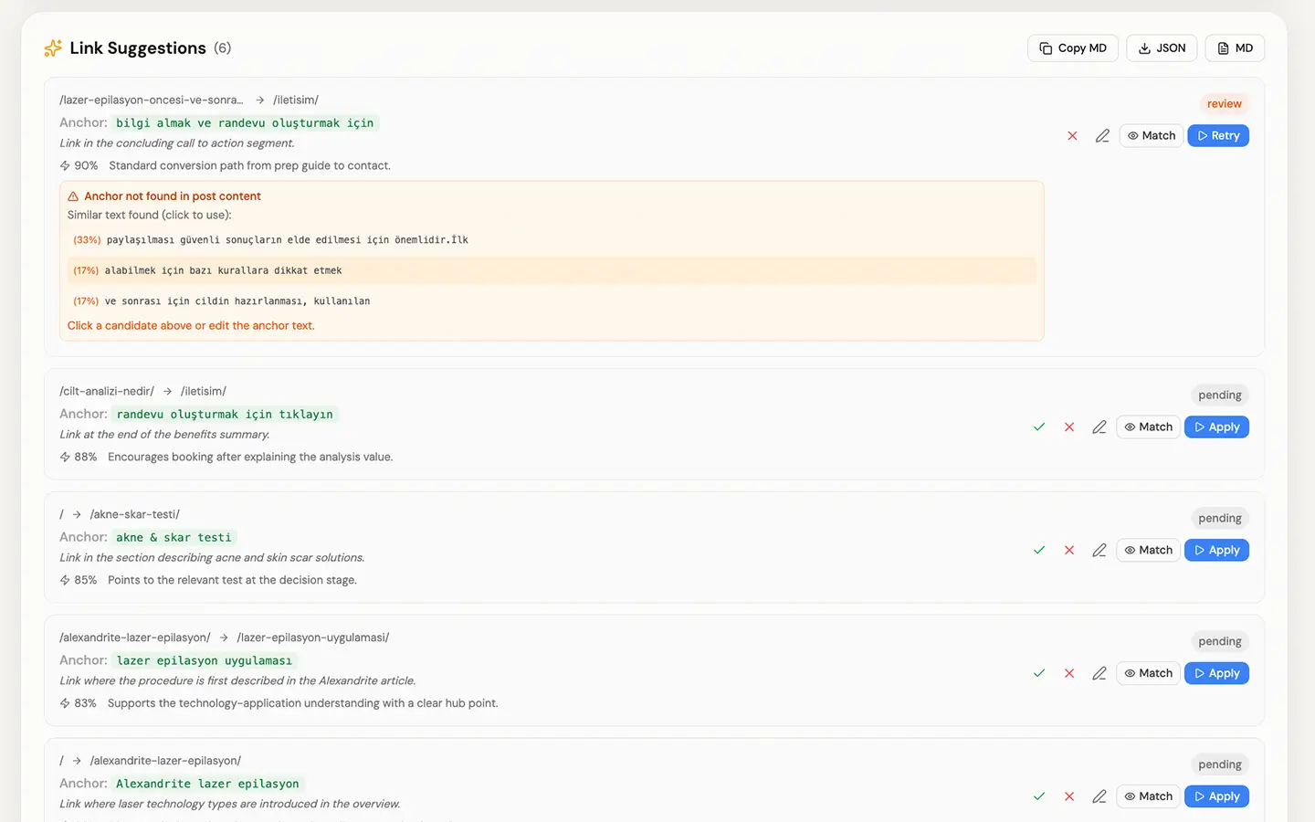Screen dimensions: 1315x822
Task: Reject the cilt-analizi-nedir link suggestion
Action: [1069, 427]
